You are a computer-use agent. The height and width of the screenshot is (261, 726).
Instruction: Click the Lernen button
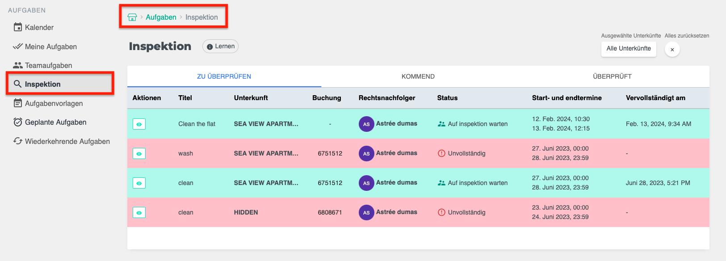(x=220, y=46)
